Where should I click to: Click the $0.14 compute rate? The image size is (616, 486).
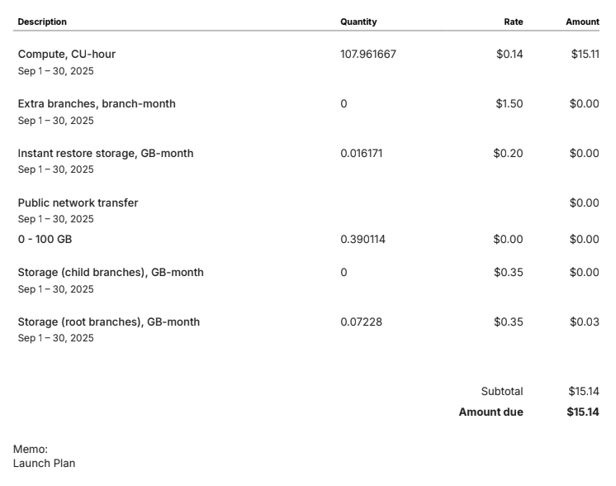tap(509, 55)
